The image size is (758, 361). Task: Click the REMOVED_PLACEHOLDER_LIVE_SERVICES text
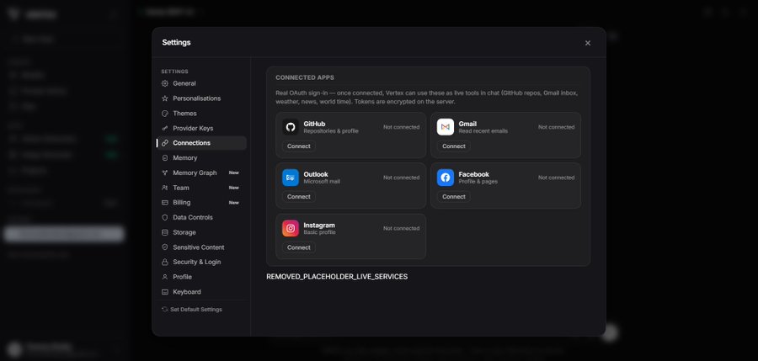tap(337, 277)
